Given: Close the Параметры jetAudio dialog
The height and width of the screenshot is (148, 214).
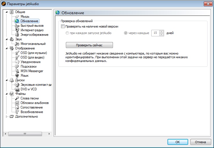Looking at the screenshot, I should tap(208, 4).
